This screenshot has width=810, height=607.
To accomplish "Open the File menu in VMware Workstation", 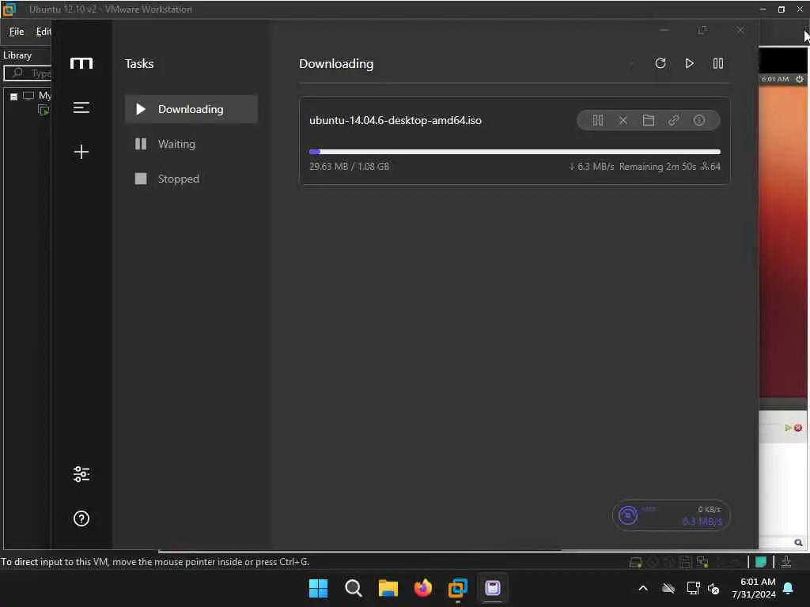I will coord(17,32).
